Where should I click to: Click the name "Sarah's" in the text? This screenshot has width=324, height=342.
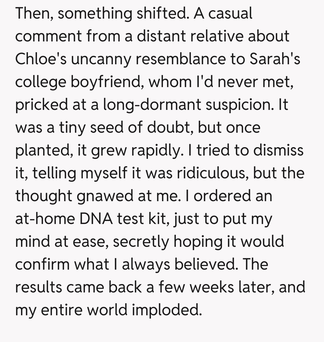pyautogui.click(x=275, y=59)
